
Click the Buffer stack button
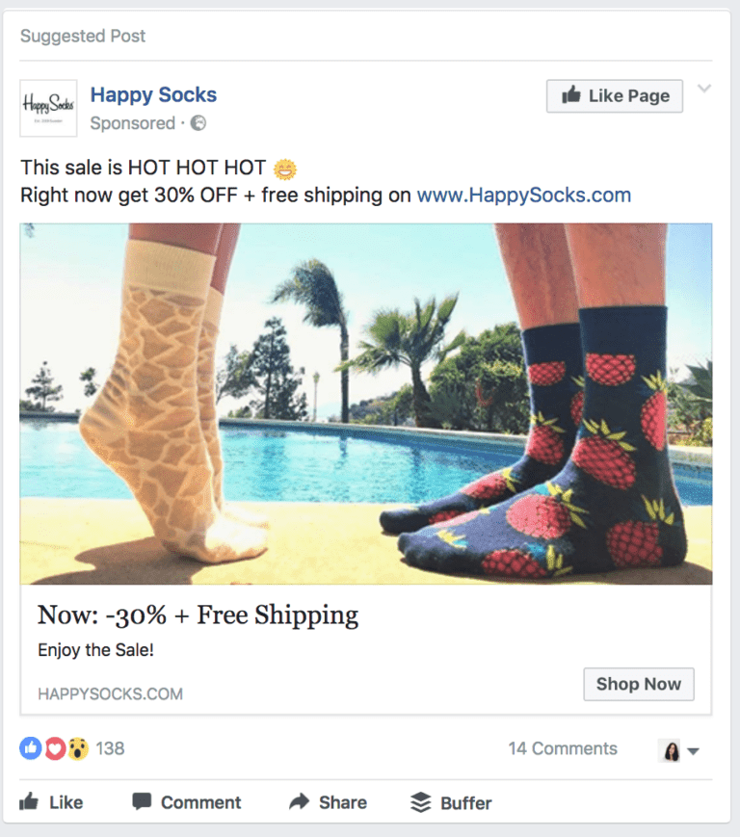[451, 802]
